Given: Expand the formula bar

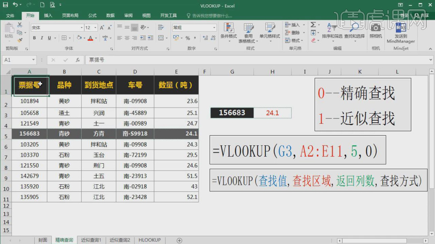Looking at the screenshot, I should point(431,60).
